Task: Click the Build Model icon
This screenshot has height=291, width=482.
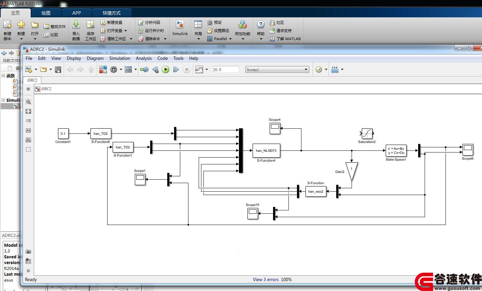Action: pyautogui.click(x=335, y=69)
